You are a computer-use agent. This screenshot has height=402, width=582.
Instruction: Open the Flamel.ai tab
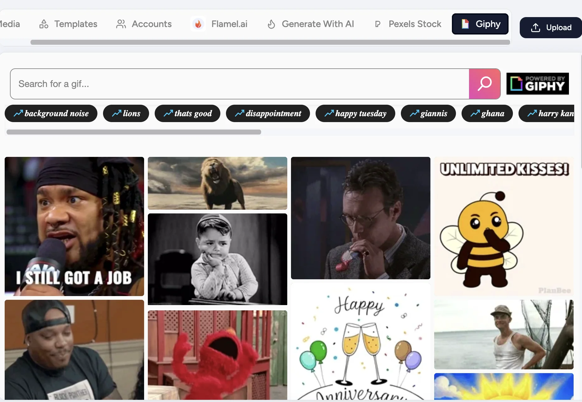point(220,24)
